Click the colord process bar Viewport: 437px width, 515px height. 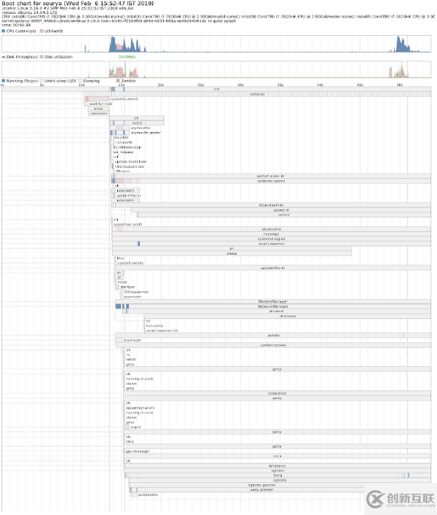284,214
